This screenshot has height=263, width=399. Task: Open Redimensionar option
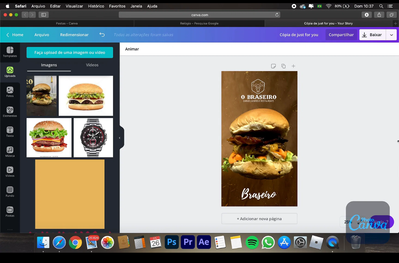[74, 35]
